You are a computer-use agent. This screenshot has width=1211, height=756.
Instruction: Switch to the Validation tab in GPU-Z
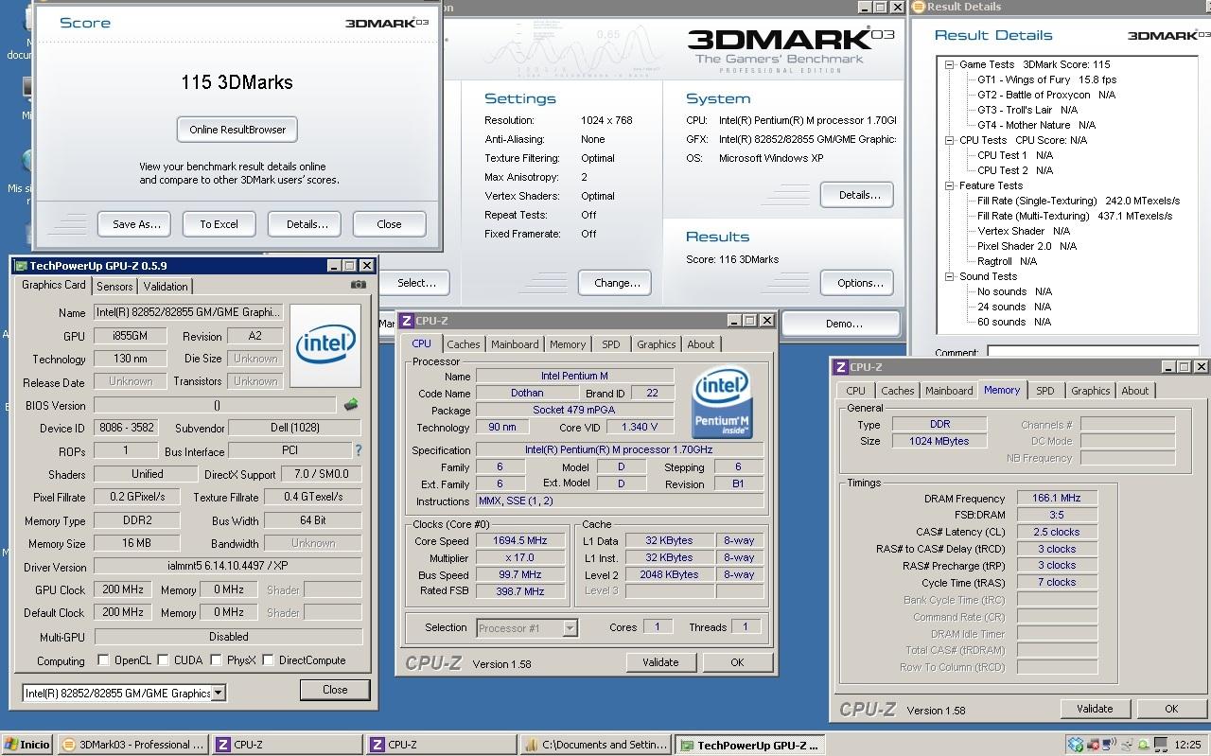tap(166, 286)
